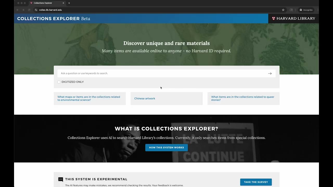333x187 pixels.
Task: Select the Chinese artwork suggested search
Action: tap(166, 98)
